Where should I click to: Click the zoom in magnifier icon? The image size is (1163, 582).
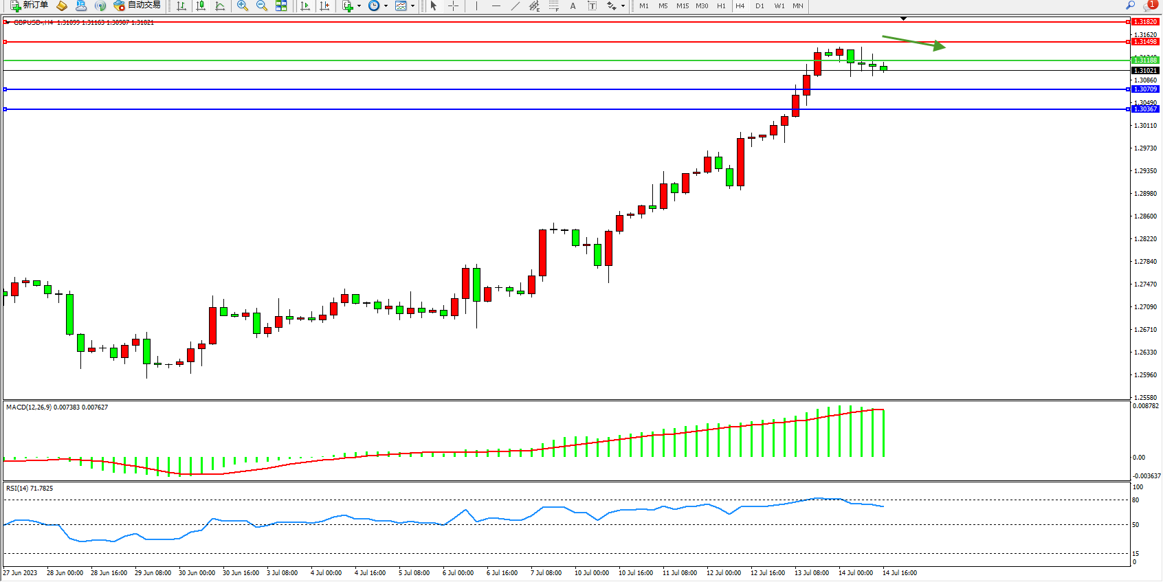pos(242,5)
